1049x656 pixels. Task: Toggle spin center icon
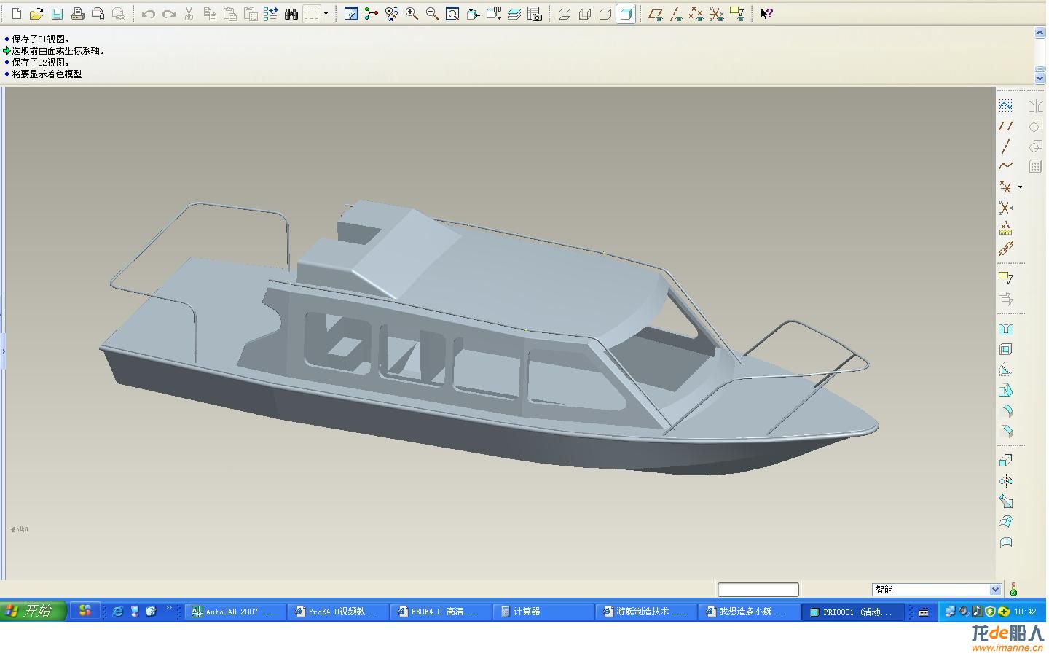coord(371,13)
